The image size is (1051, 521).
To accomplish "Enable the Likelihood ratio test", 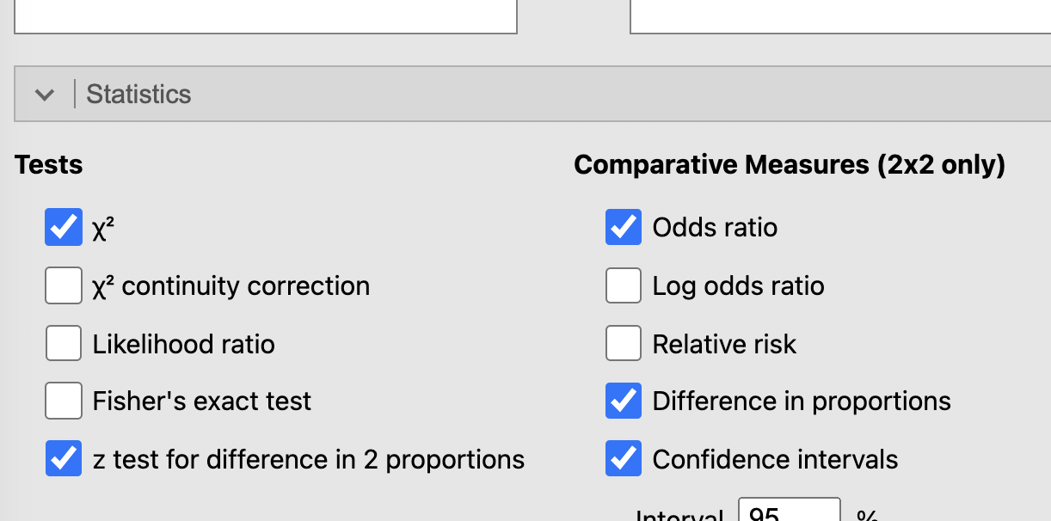I will (63, 342).
